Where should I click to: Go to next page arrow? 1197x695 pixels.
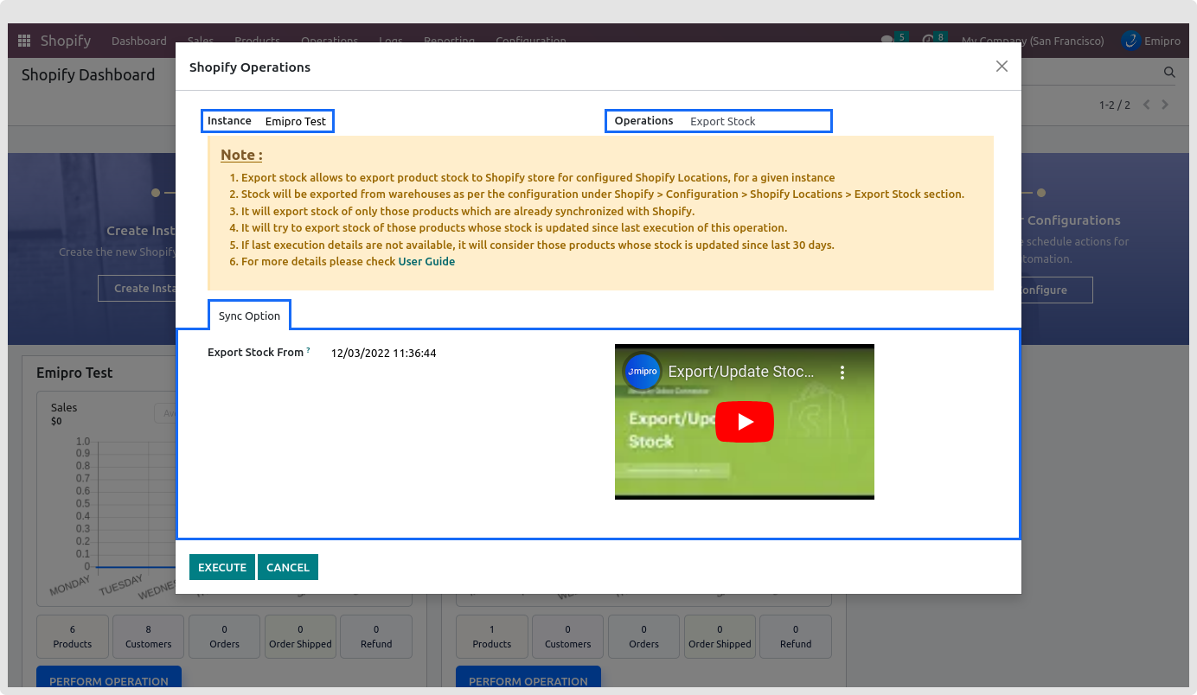[1165, 105]
